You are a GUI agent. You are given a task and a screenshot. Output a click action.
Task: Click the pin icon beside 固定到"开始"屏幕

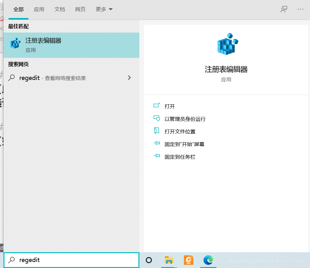point(157,143)
